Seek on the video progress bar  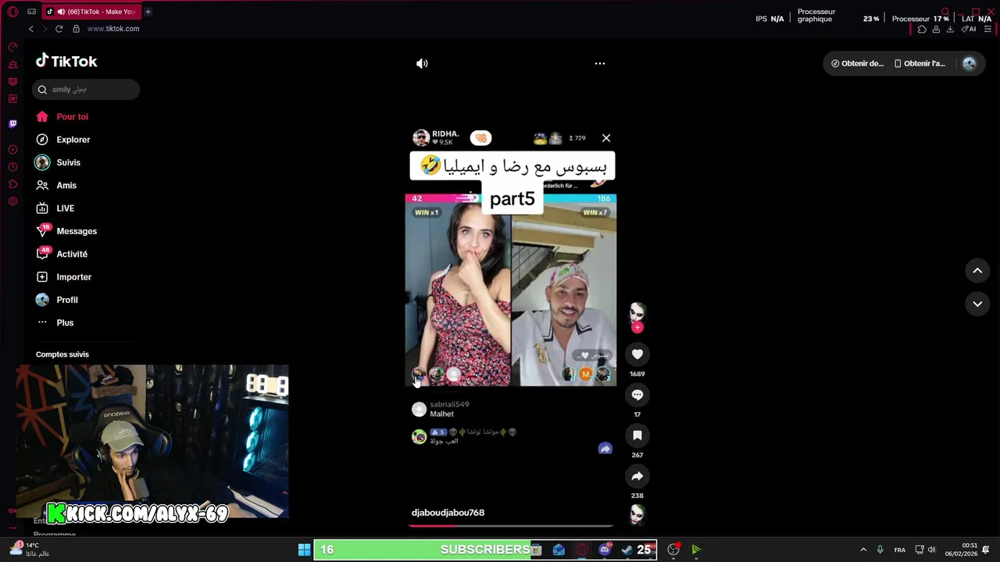[x=511, y=525]
